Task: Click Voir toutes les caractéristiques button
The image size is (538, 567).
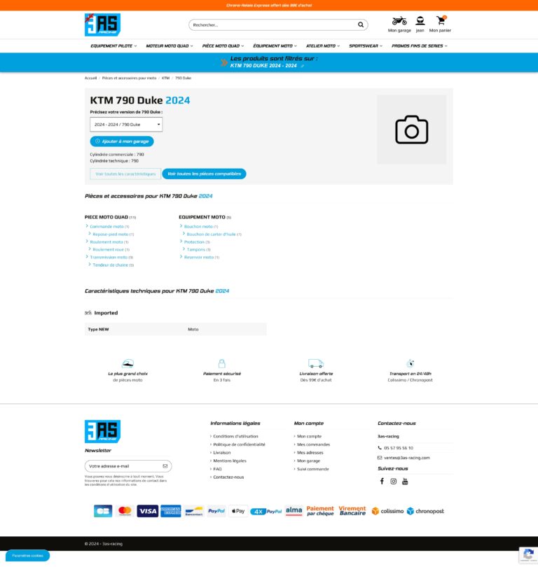Action: coord(125,174)
